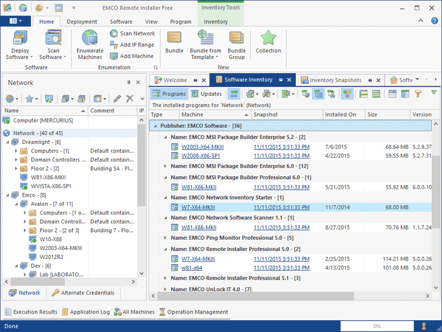Click the favorites star icon in Network panel
Image resolution: width=442 pixels, height=332 pixels.
[29, 99]
